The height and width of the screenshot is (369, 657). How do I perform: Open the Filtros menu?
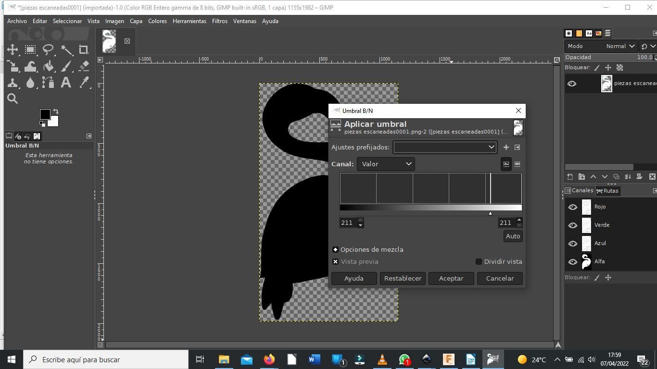(220, 21)
